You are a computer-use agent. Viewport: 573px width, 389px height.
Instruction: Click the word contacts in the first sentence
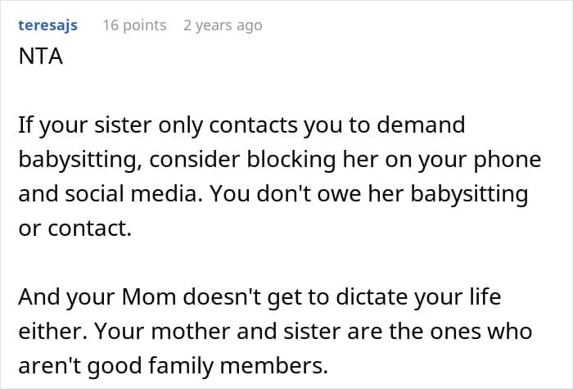tap(253, 125)
